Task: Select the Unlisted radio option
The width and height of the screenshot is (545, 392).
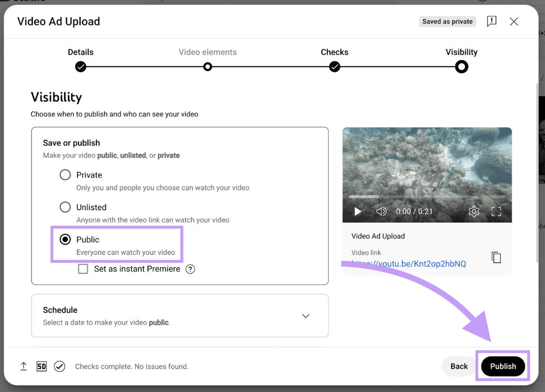Action: click(x=65, y=207)
